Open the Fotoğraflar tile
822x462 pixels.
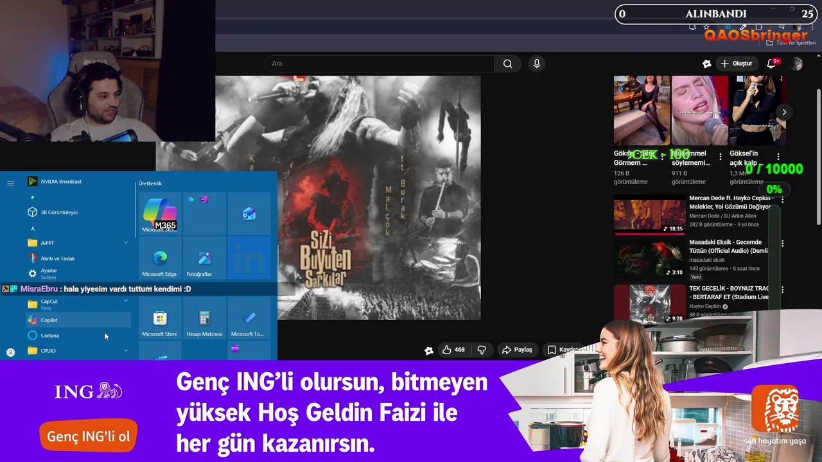pos(204,259)
